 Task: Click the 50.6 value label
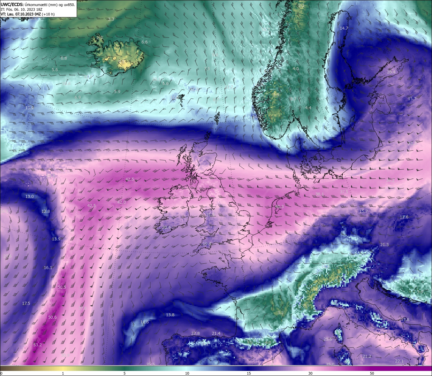52,317
